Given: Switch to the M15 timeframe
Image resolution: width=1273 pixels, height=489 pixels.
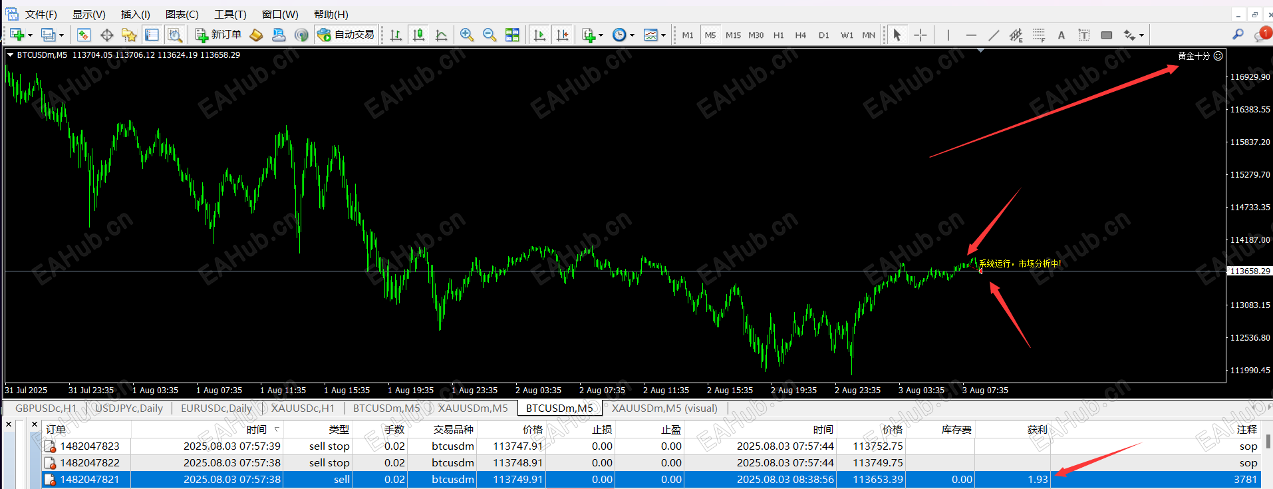Looking at the screenshot, I should point(733,35).
